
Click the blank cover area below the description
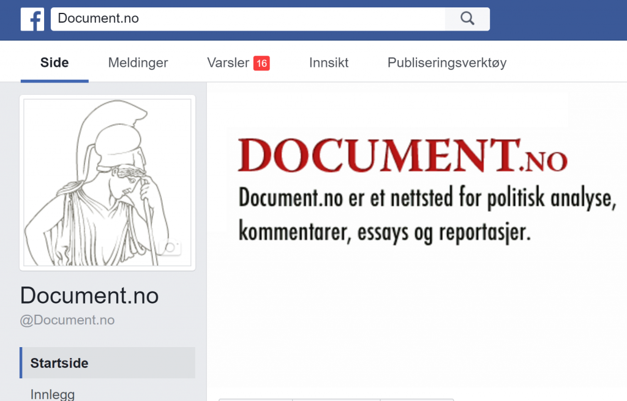(416, 318)
